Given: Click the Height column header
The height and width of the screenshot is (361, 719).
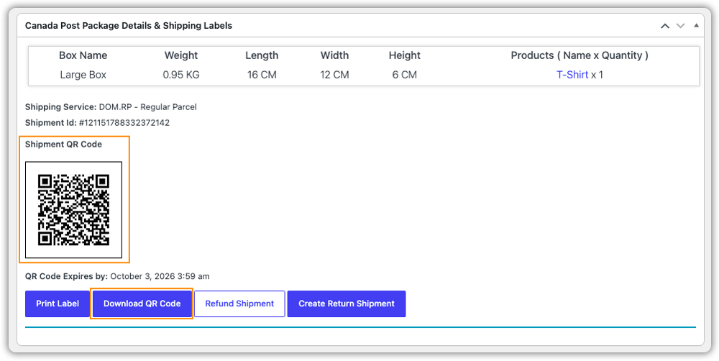Looking at the screenshot, I should point(404,55).
